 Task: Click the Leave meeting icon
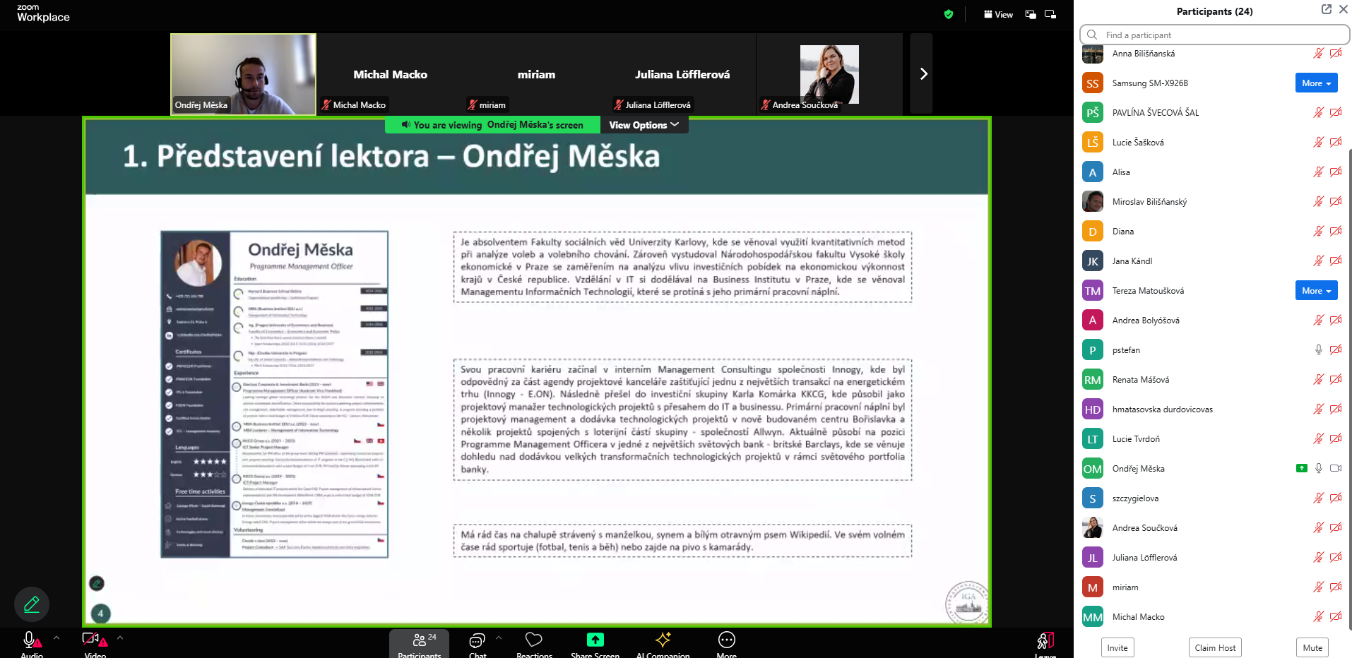click(x=1045, y=641)
